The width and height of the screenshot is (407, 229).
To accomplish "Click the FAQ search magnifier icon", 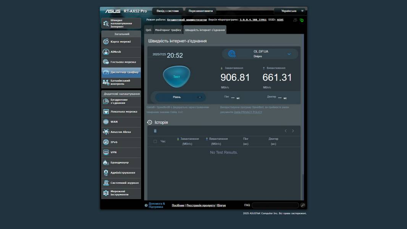I will [303, 205].
